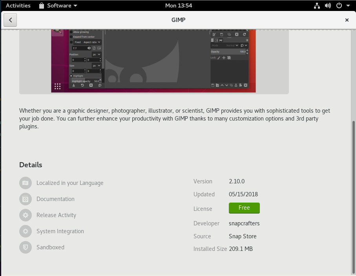Open the Software application menu dropdown
356x276 pixels.
(x=58, y=5)
